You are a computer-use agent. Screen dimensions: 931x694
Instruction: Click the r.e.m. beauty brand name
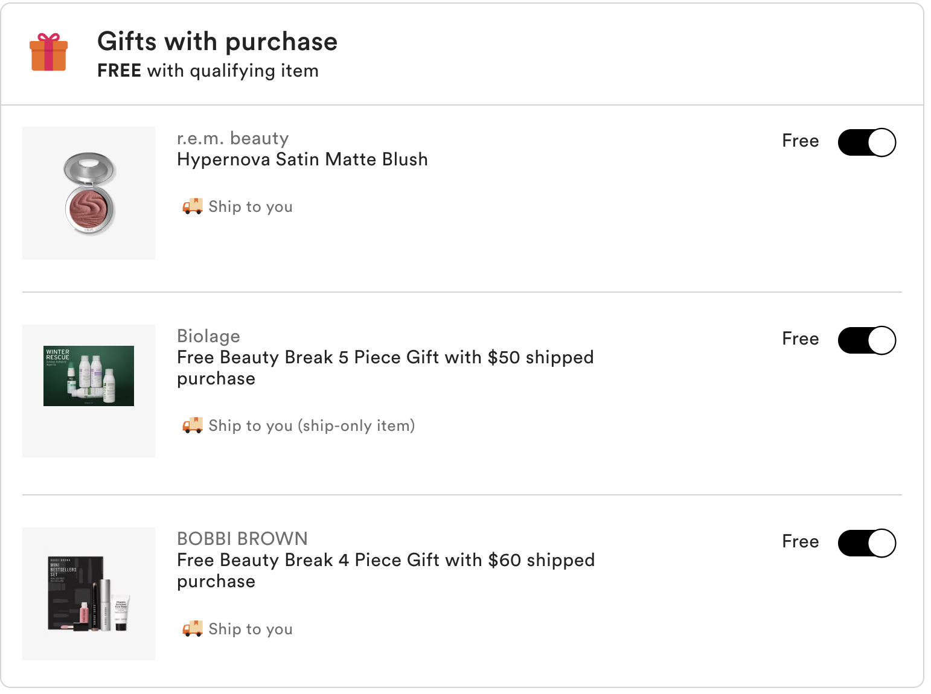pos(232,138)
